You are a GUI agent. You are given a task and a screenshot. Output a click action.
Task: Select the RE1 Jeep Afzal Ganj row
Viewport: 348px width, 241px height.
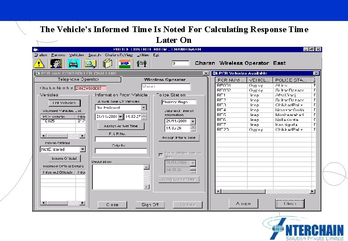tap(265, 95)
